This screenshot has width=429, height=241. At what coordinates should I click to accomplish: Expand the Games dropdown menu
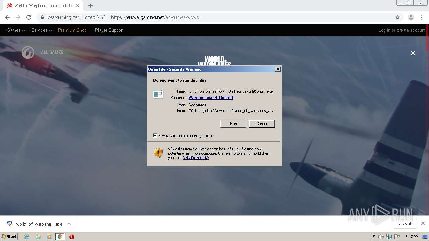pos(16,30)
